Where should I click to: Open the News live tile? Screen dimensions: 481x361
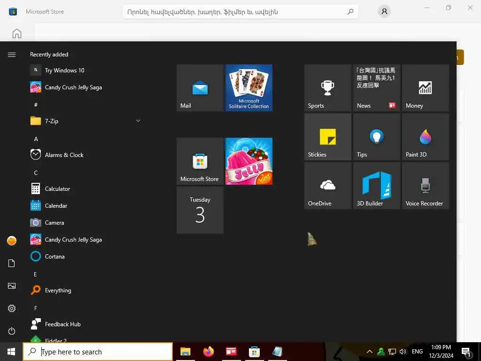(376, 88)
